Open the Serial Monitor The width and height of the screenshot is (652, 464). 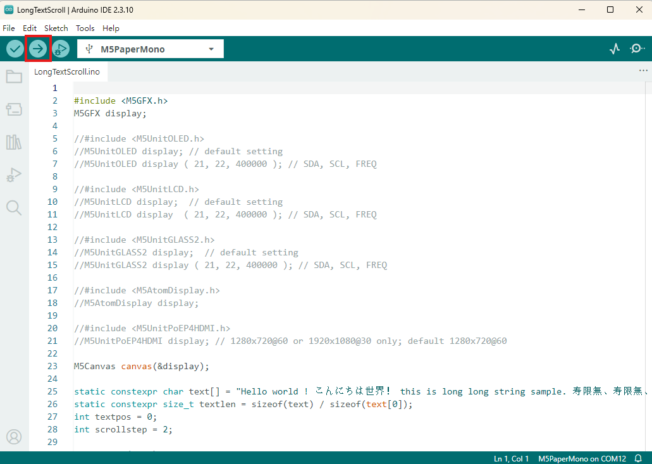pos(637,49)
